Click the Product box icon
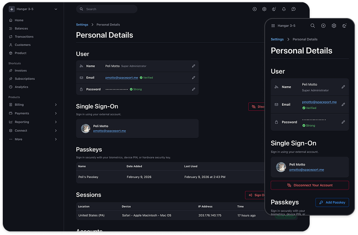This screenshot has height=235, width=358. 11,53
